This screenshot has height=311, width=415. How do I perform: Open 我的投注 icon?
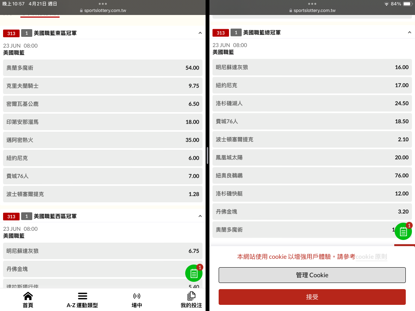click(191, 296)
